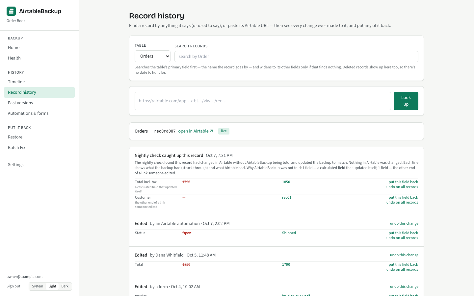Image resolution: width=474 pixels, height=296 pixels.
Task: Switch theme to Dark
Action: 65,286
